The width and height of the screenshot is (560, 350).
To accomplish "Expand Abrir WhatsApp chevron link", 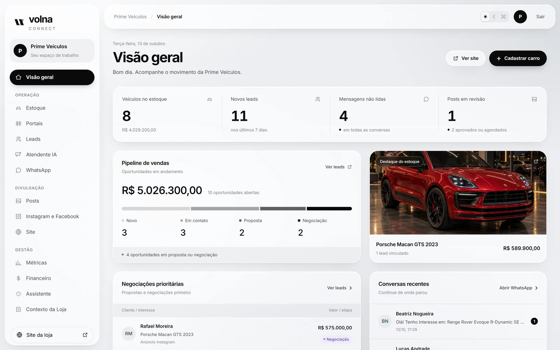I will pos(537,288).
